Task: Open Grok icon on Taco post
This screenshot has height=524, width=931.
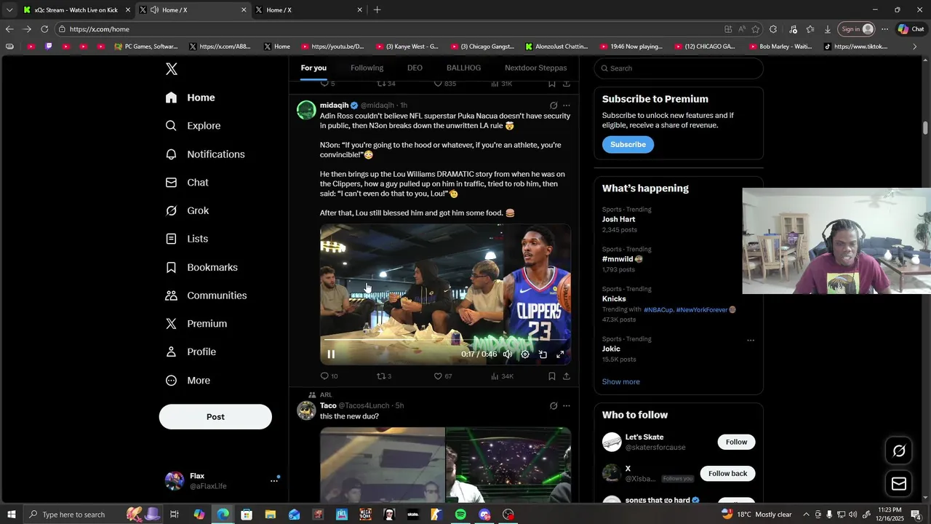Action: coord(554,406)
